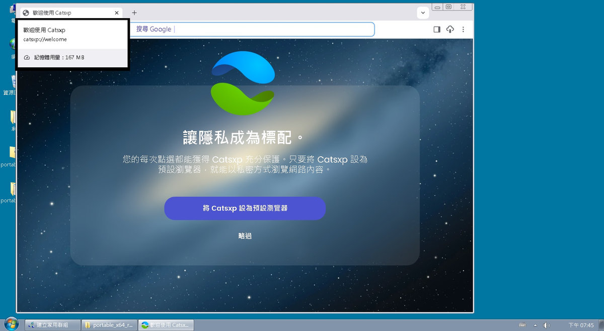This screenshot has height=331, width=604.
Task: Click the catsxp://welcome address in the tab tooltip
Action: pos(45,39)
